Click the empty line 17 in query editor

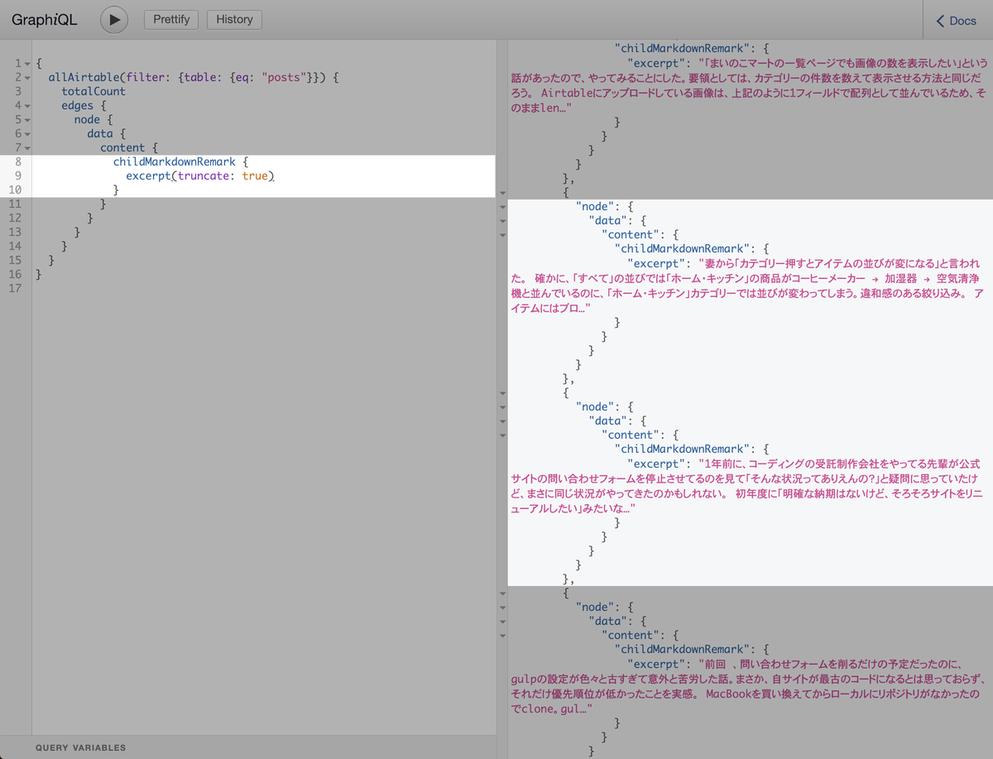[264, 288]
